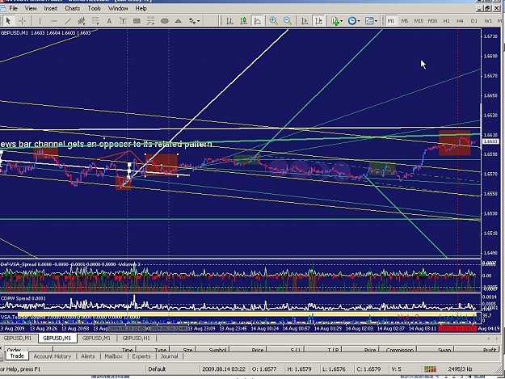Screen dimensions: 505x379
Task: Open the Journal tab
Action: pos(169,356)
